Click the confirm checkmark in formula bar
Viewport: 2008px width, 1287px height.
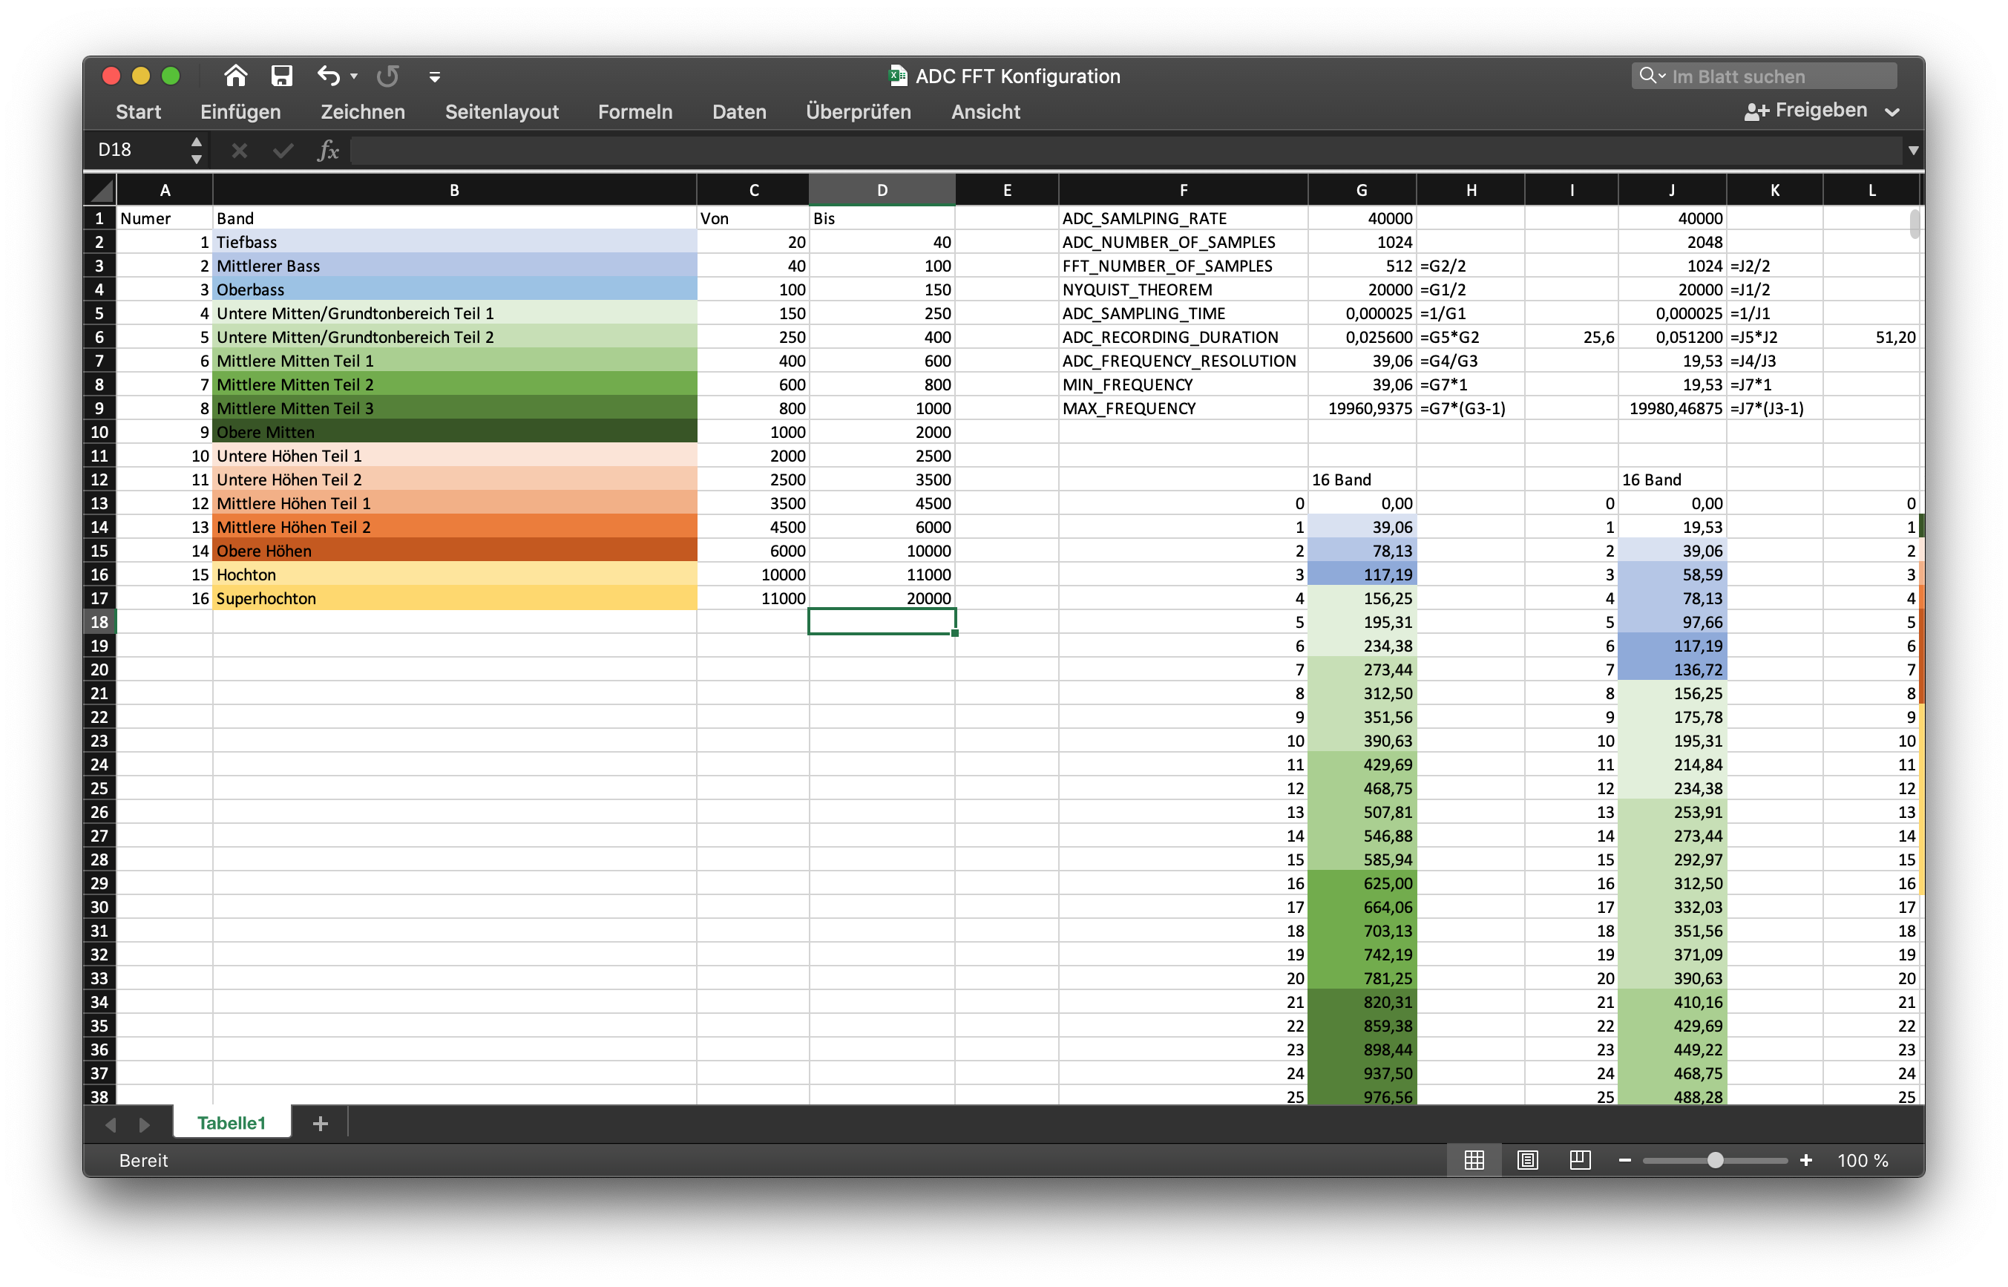coord(283,151)
